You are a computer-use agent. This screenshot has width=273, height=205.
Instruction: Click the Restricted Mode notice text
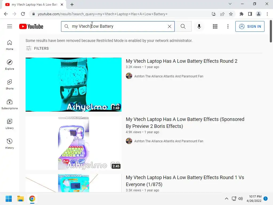click(x=109, y=41)
